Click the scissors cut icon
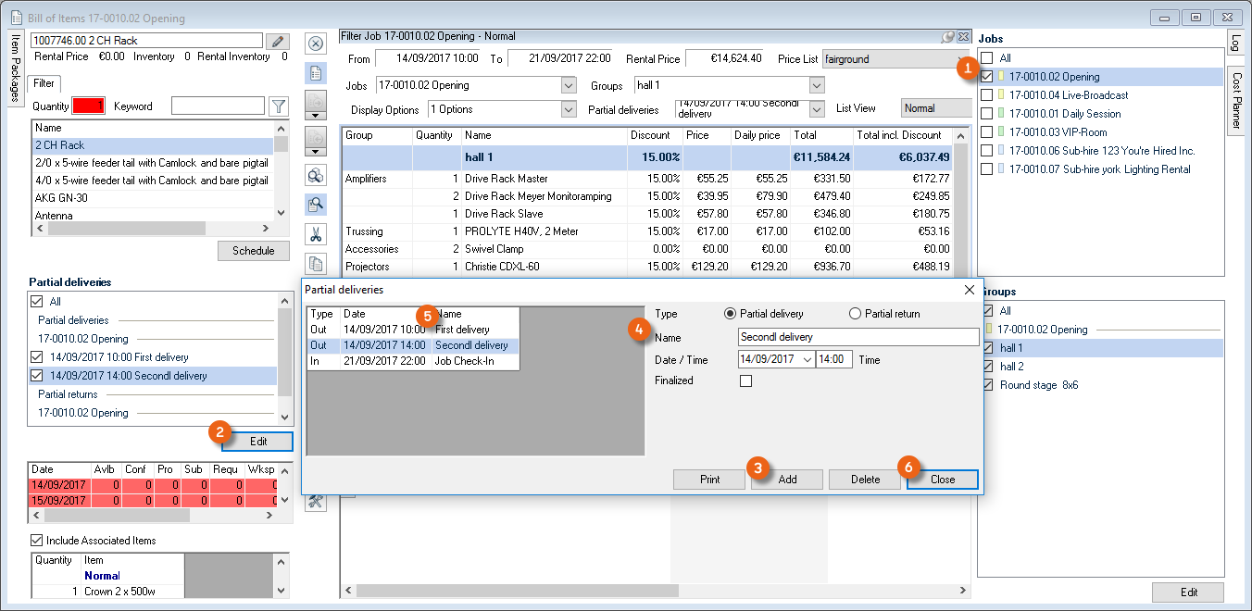The image size is (1252, 611). 315,234
